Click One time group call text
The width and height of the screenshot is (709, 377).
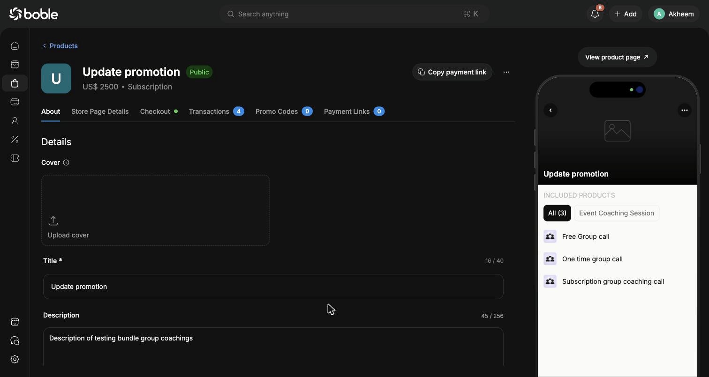[592, 259]
